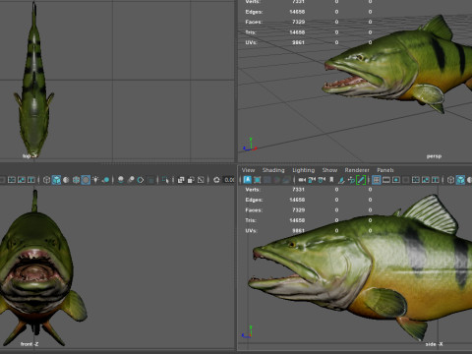Toggle Safe Title in front panel toolbar
472x354 pixels.
[31, 180]
